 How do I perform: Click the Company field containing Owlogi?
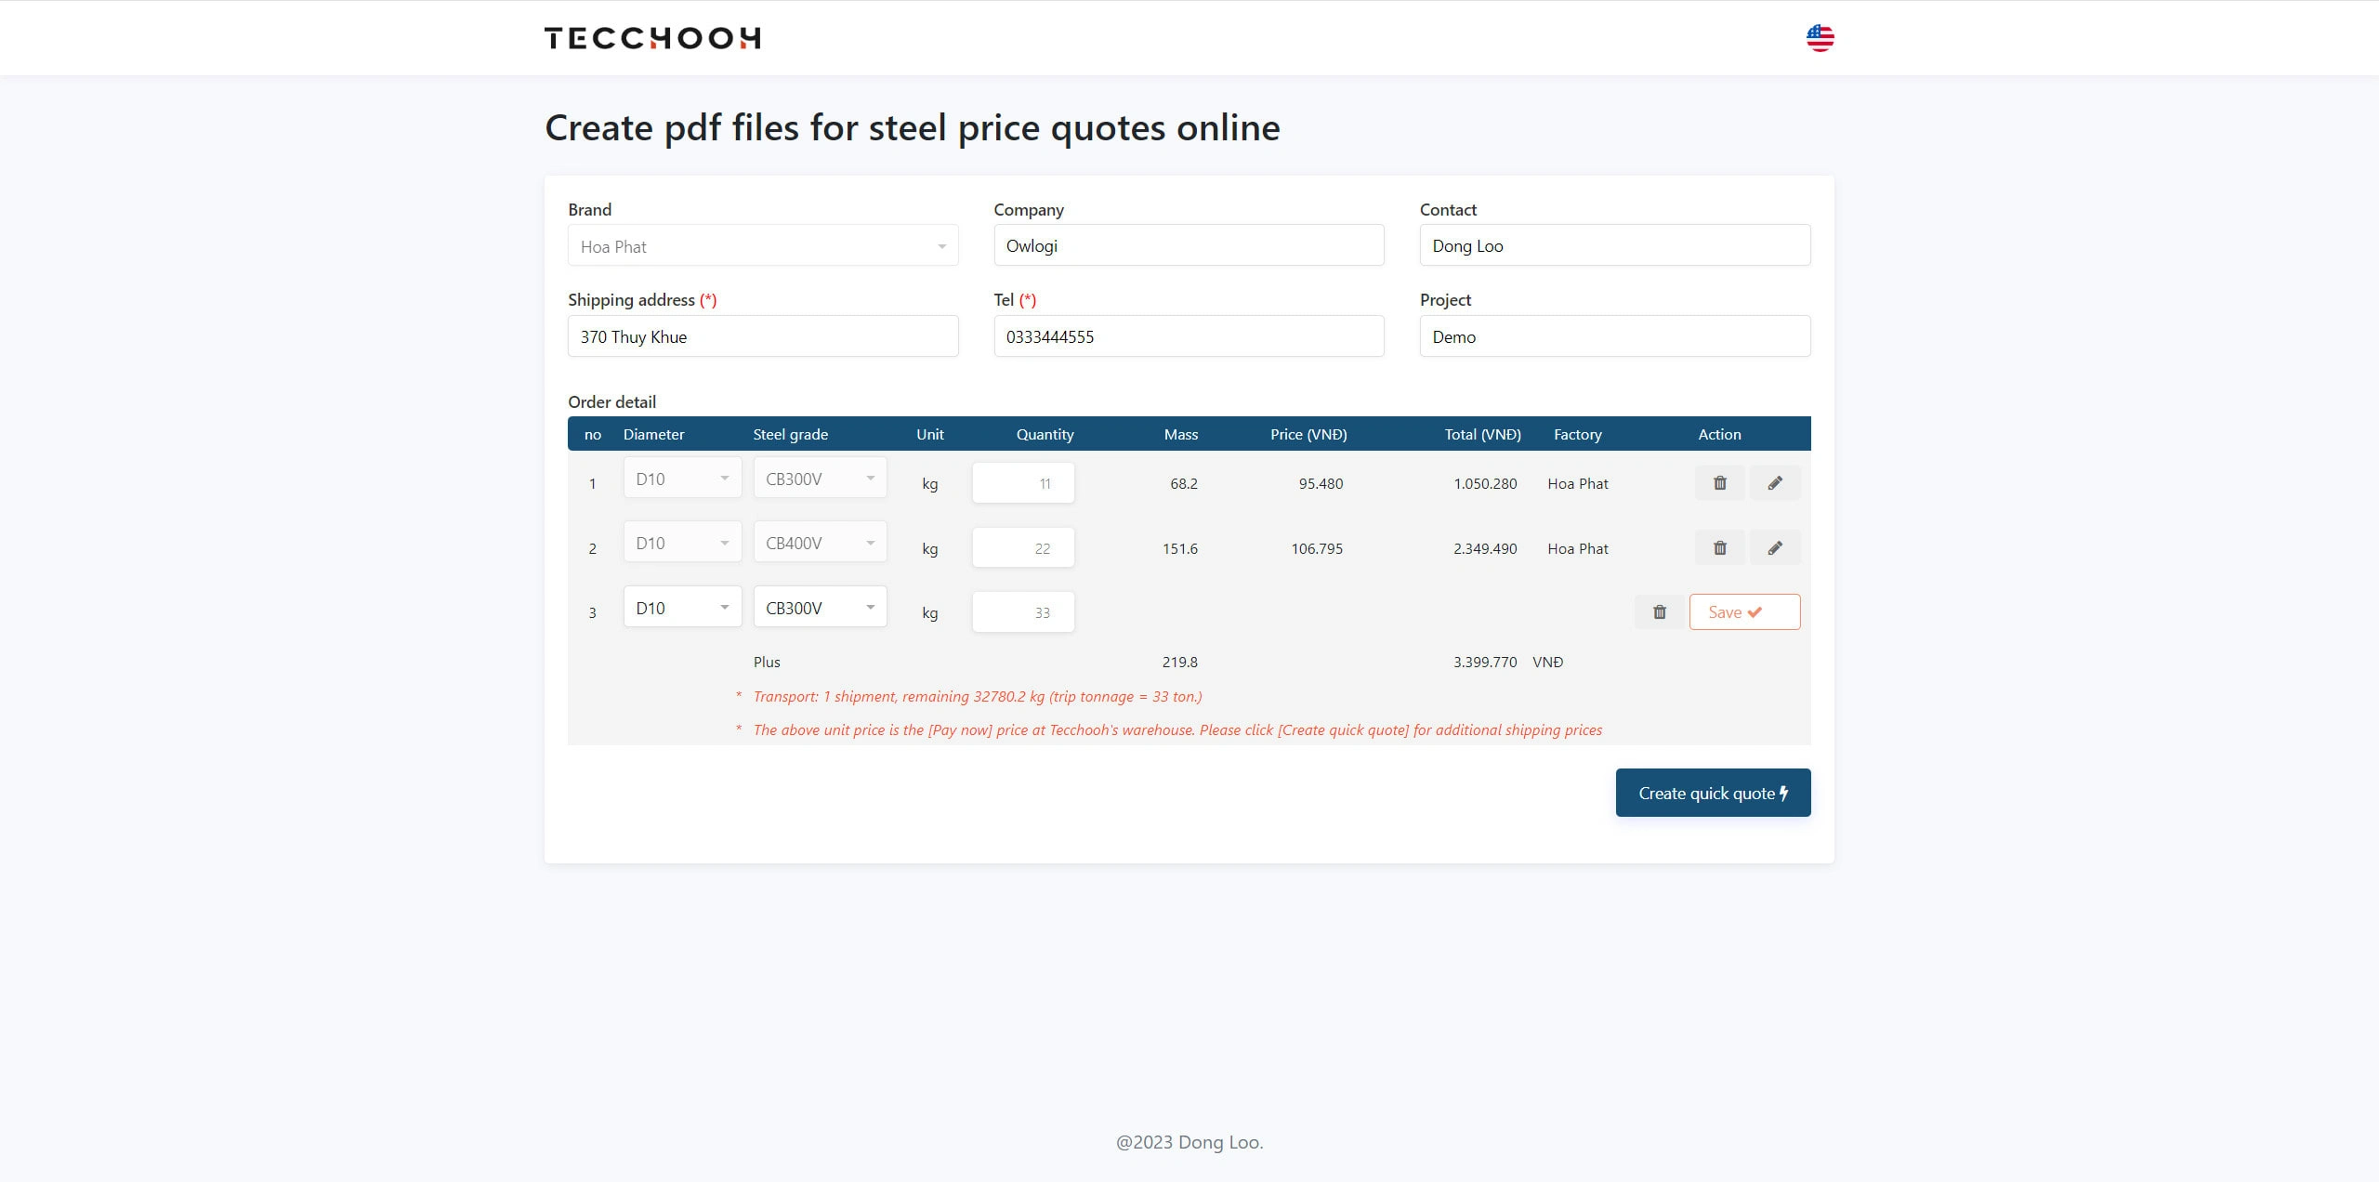1188,245
